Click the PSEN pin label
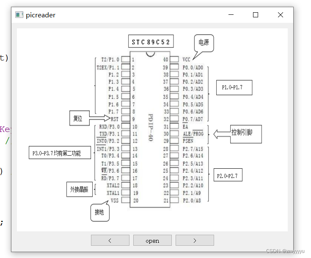Image resolution: width=311 pixels, height=258 pixels. pyautogui.click(x=188, y=141)
